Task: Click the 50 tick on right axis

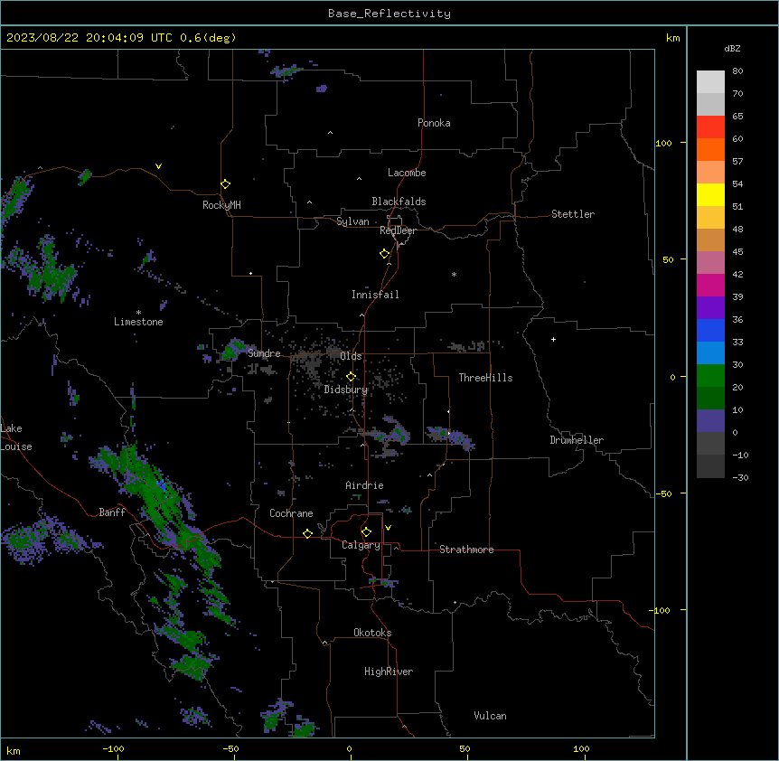Action: click(668, 259)
